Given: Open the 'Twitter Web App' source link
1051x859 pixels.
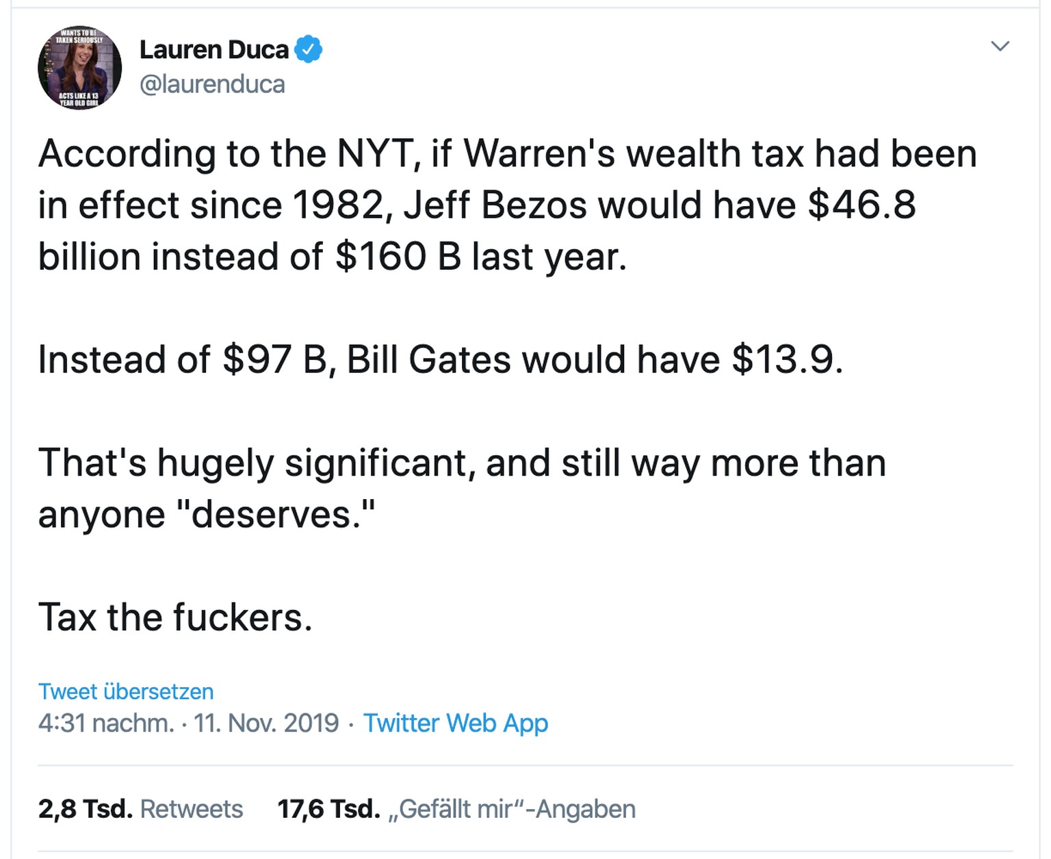Looking at the screenshot, I should [455, 723].
